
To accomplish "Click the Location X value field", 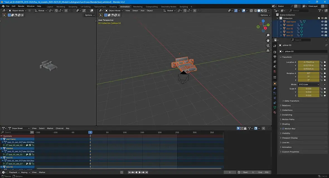I will [x=308, y=62].
